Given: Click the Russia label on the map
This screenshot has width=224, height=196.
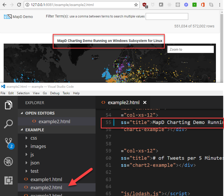Looking at the screenshot, I should click(185, 62).
